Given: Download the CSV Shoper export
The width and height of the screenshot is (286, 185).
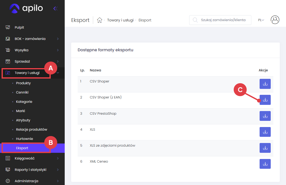Looking at the screenshot, I should pos(265,84).
